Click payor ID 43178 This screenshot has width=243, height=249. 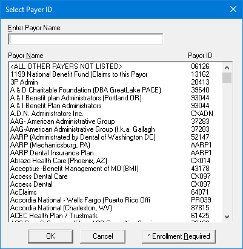[200, 169]
